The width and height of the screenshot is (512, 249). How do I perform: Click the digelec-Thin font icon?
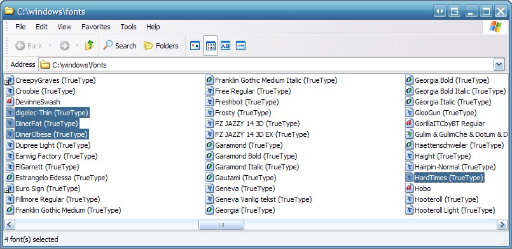pos(10,113)
